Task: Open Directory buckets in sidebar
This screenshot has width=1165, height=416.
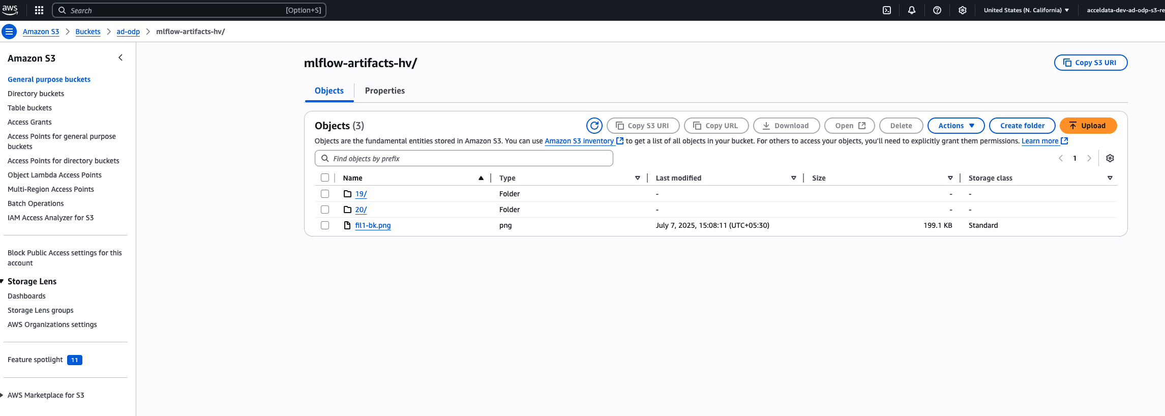Action: pyautogui.click(x=36, y=94)
